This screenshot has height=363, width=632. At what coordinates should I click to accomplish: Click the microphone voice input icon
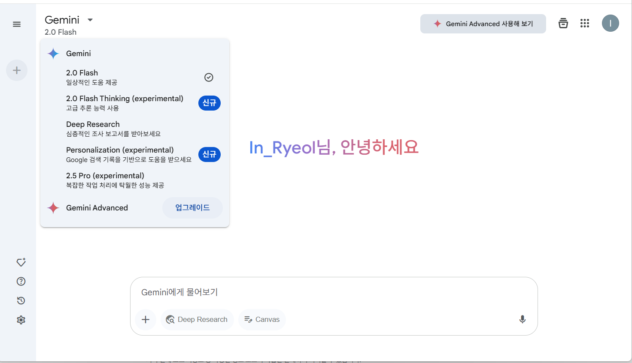pyautogui.click(x=523, y=319)
